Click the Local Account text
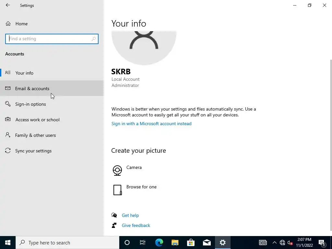This screenshot has width=332, height=249. coord(125,79)
